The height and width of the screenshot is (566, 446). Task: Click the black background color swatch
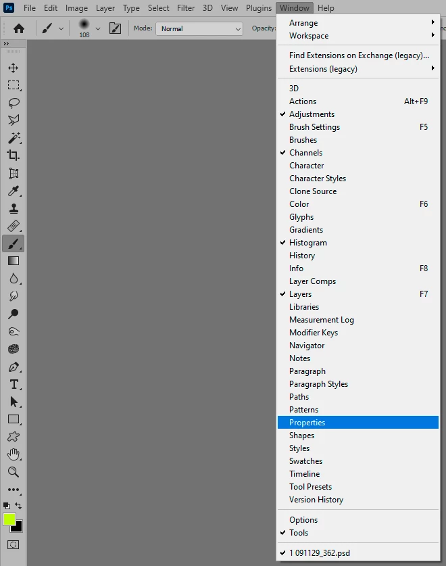[18, 527]
